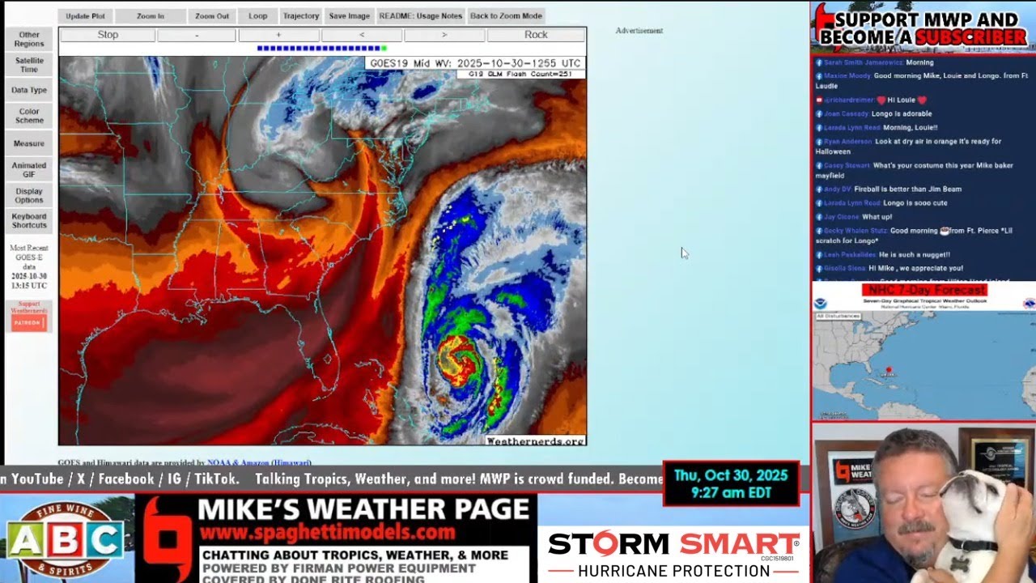Click the blue frame progress indicator
Image resolution: width=1036 pixels, height=583 pixels.
coord(317,49)
